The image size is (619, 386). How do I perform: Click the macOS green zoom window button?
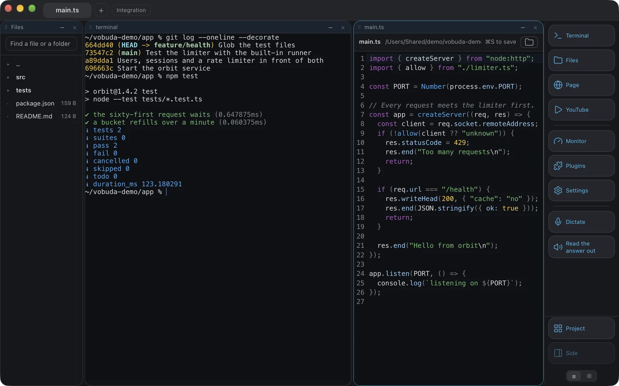coord(32,8)
